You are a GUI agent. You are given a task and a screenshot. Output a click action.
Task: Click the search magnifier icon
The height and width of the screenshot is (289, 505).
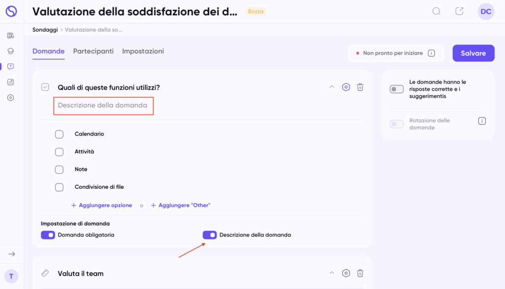(436, 11)
